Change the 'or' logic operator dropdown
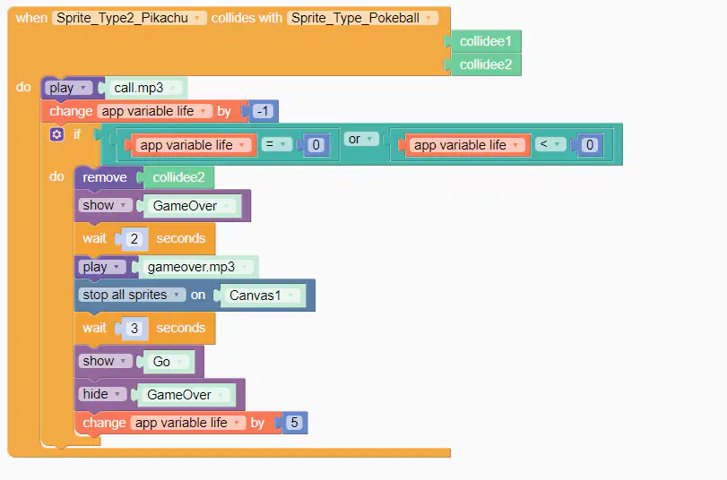Screen dimensions: 727x480 point(360,139)
